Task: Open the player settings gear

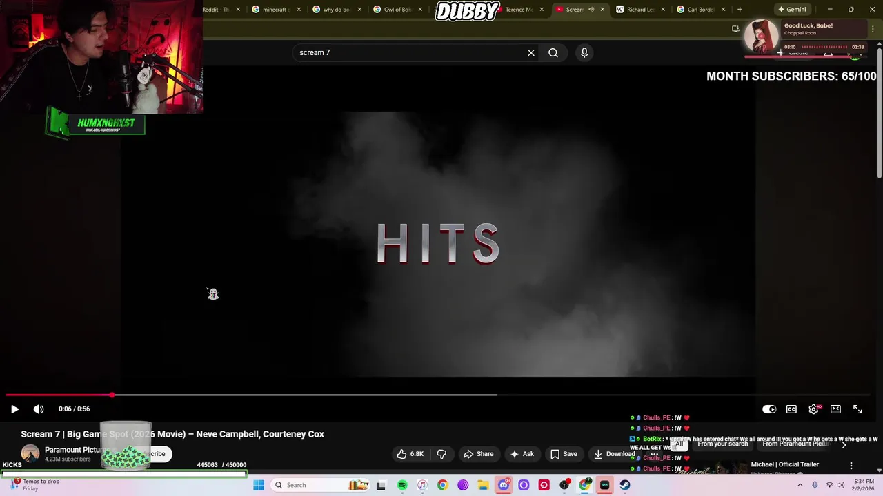Action: [x=813, y=409]
